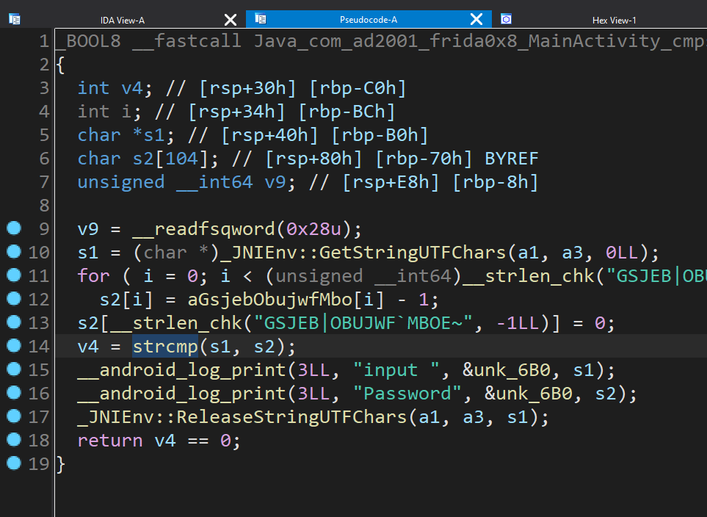Screen dimensions: 707x517
Task: Toggle breakpoint dot on line 14
Action: 13,346
